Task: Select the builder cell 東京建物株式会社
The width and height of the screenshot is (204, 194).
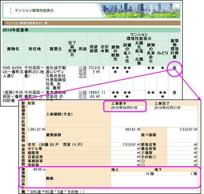Action: click(56, 95)
